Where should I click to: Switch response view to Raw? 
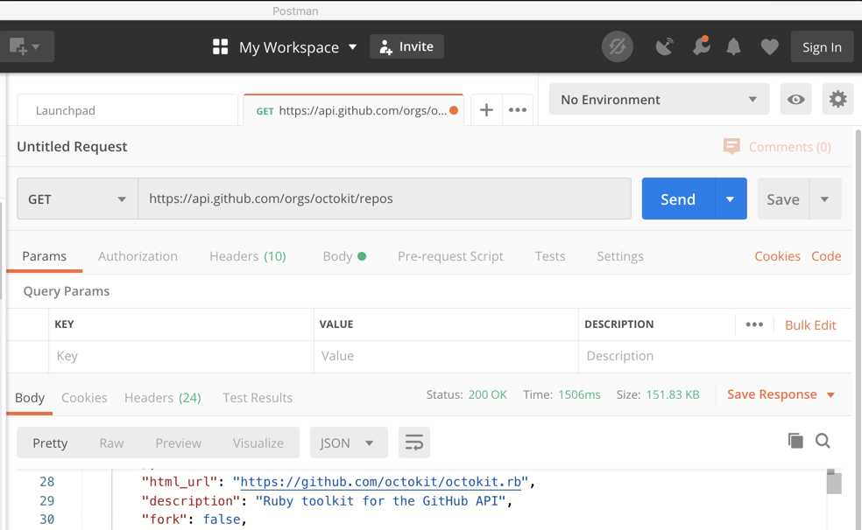111,443
